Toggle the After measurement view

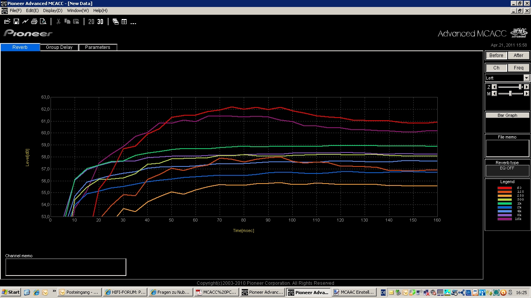coord(519,55)
